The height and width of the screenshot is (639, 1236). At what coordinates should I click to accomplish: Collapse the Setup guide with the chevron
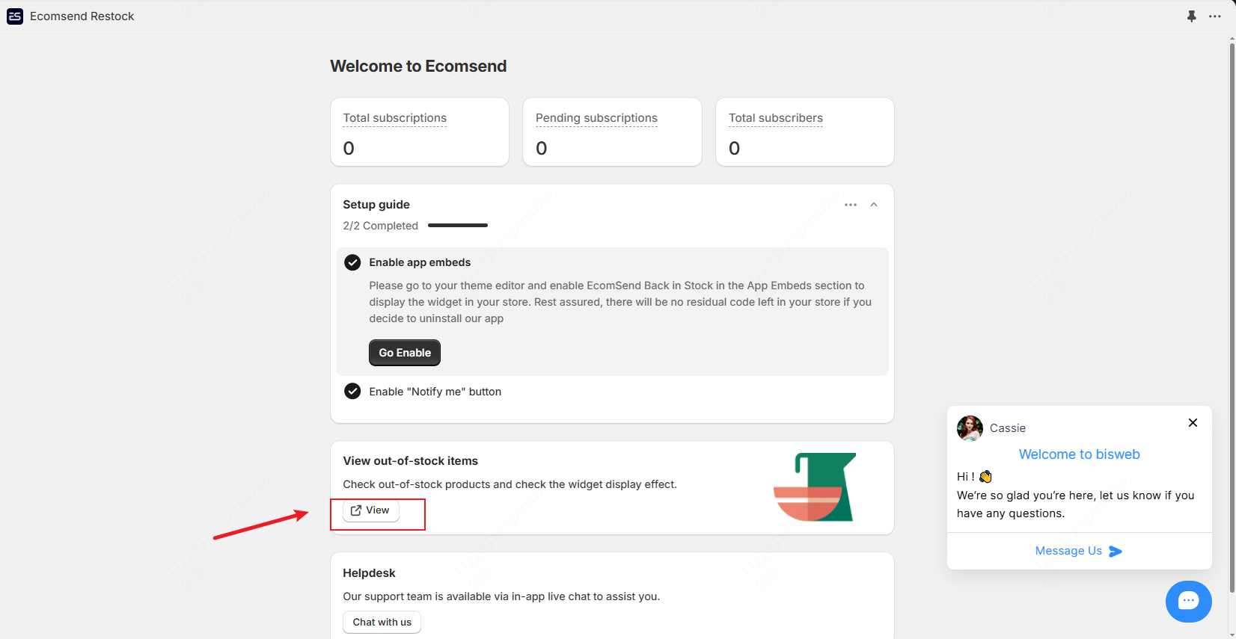tap(874, 205)
